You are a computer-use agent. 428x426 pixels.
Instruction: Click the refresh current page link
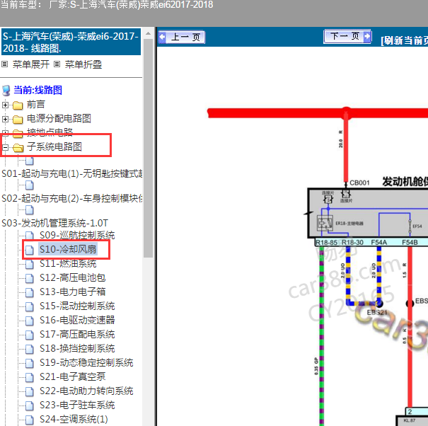point(404,40)
